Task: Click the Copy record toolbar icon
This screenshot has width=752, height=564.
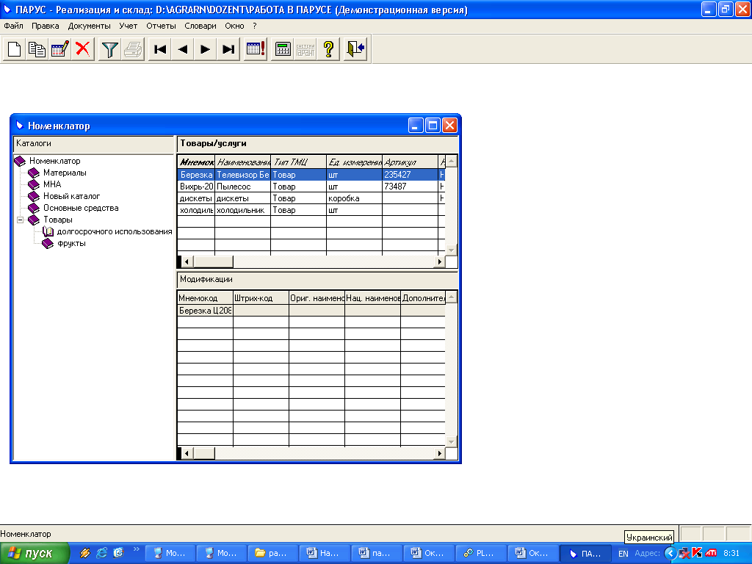Action: point(37,49)
